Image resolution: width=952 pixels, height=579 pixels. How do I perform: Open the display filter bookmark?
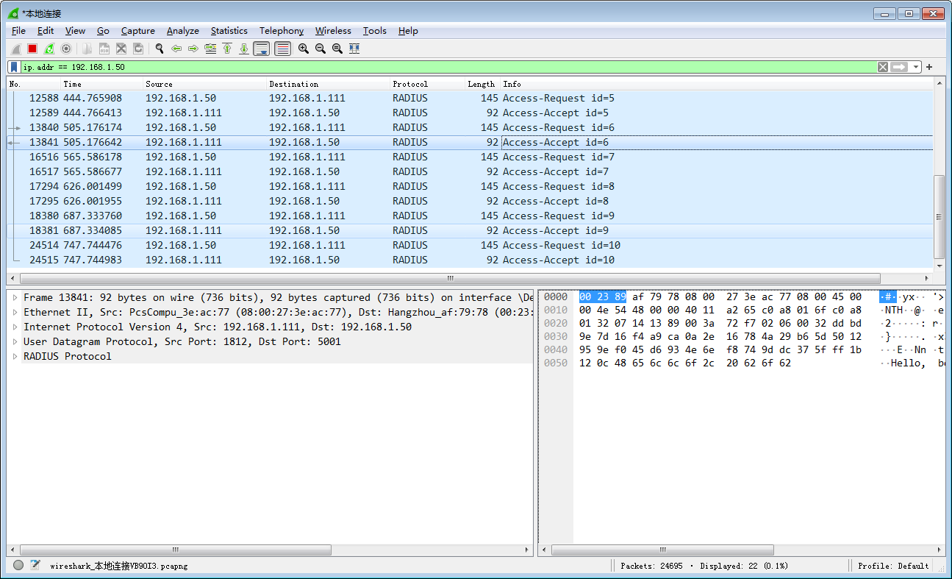(x=14, y=67)
